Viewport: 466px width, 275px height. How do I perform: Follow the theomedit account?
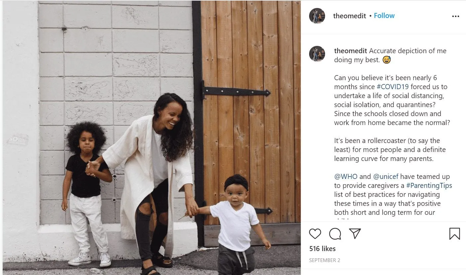point(384,16)
